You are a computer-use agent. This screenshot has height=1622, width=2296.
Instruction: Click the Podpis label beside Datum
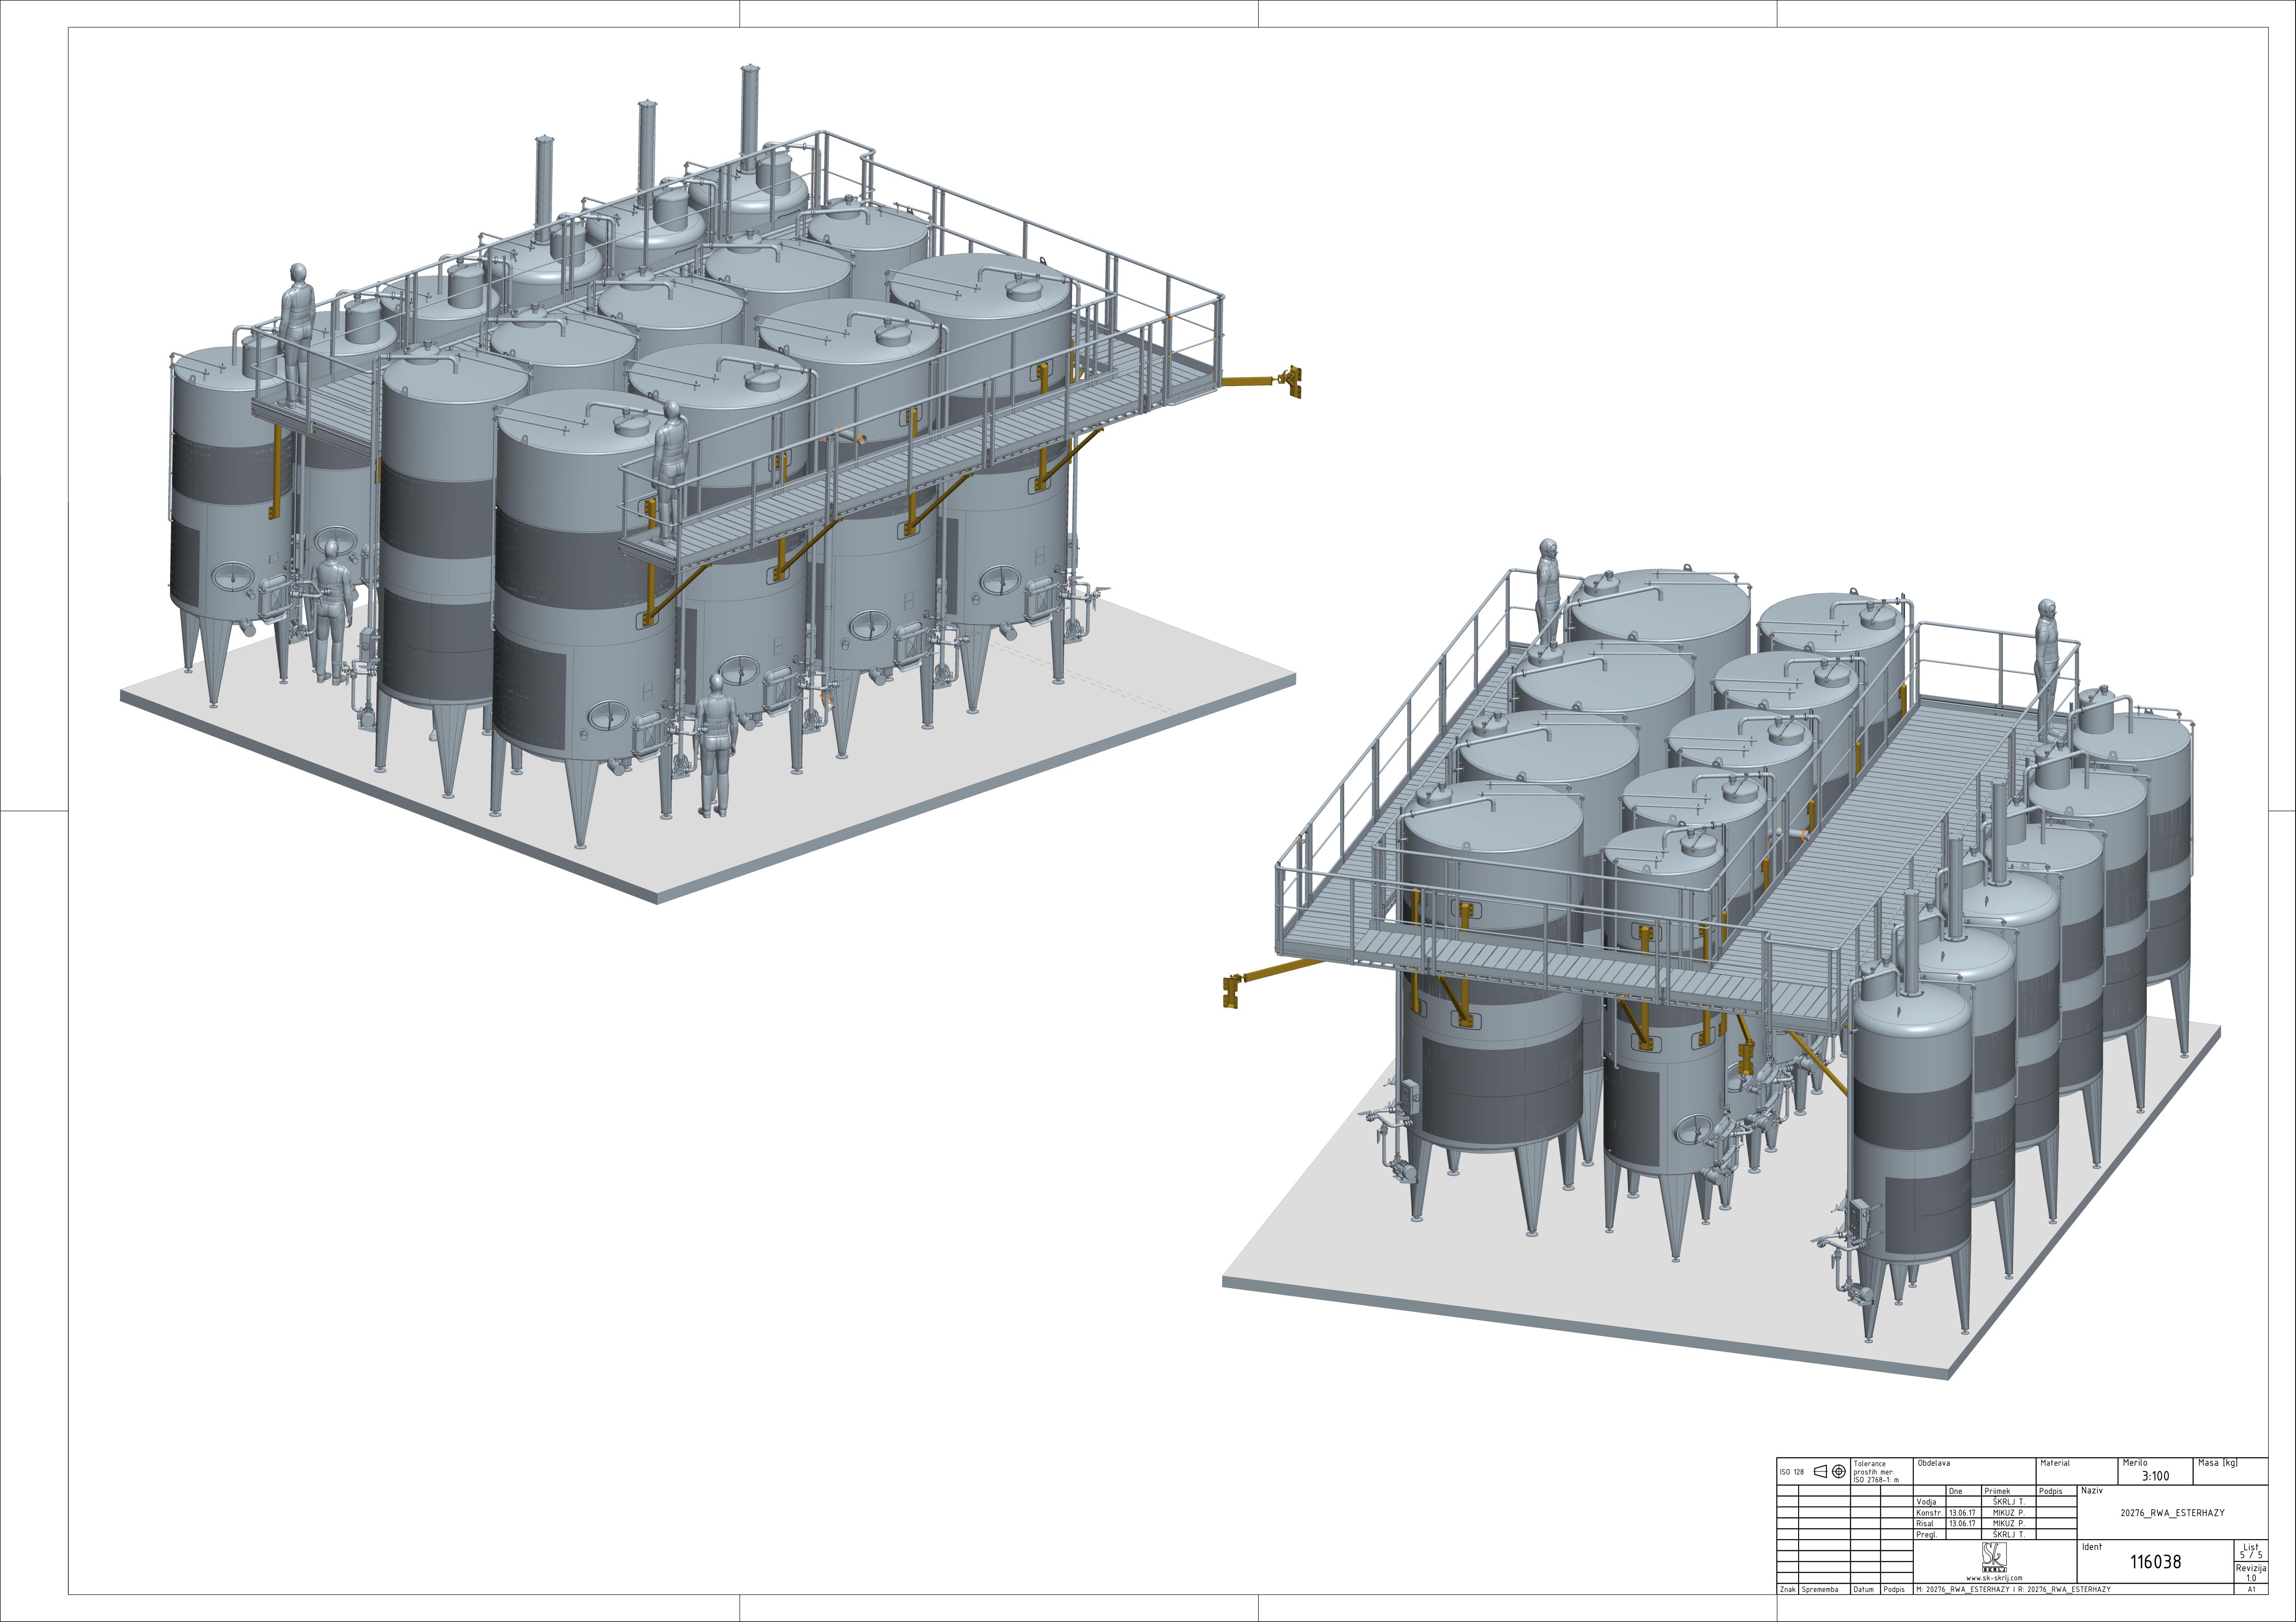tap(1894, 1590)
